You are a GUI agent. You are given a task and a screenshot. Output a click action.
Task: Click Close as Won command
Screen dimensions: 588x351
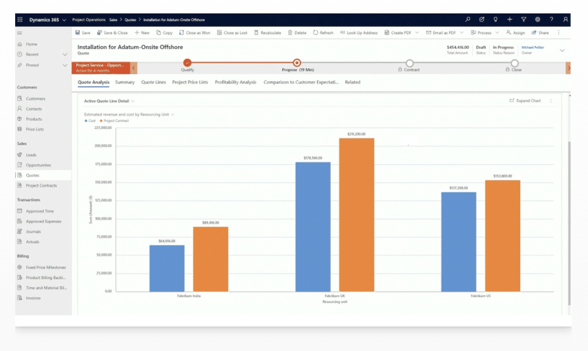click(x=195, y=33)
